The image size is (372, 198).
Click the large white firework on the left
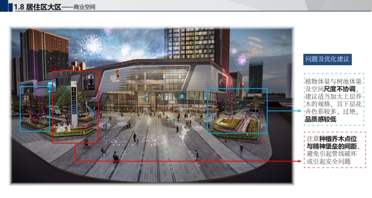(x=93, y=46)
